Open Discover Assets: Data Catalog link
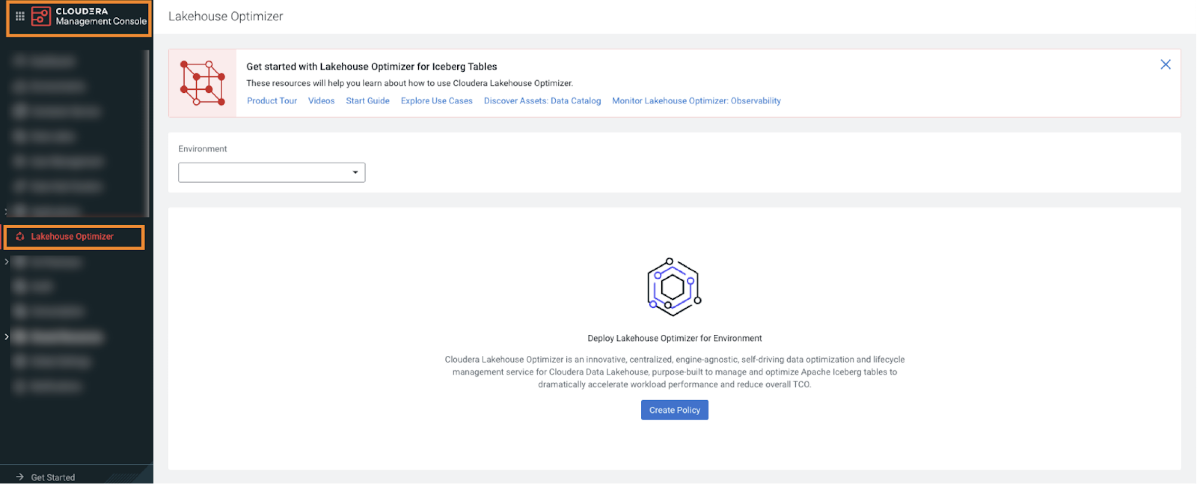The width and height of the screenshot is (1197, 484). (x=542, y=101)
